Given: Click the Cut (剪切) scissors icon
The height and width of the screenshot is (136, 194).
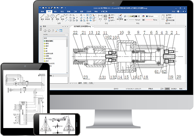Looking at the screenshot, I should (167, 15).
